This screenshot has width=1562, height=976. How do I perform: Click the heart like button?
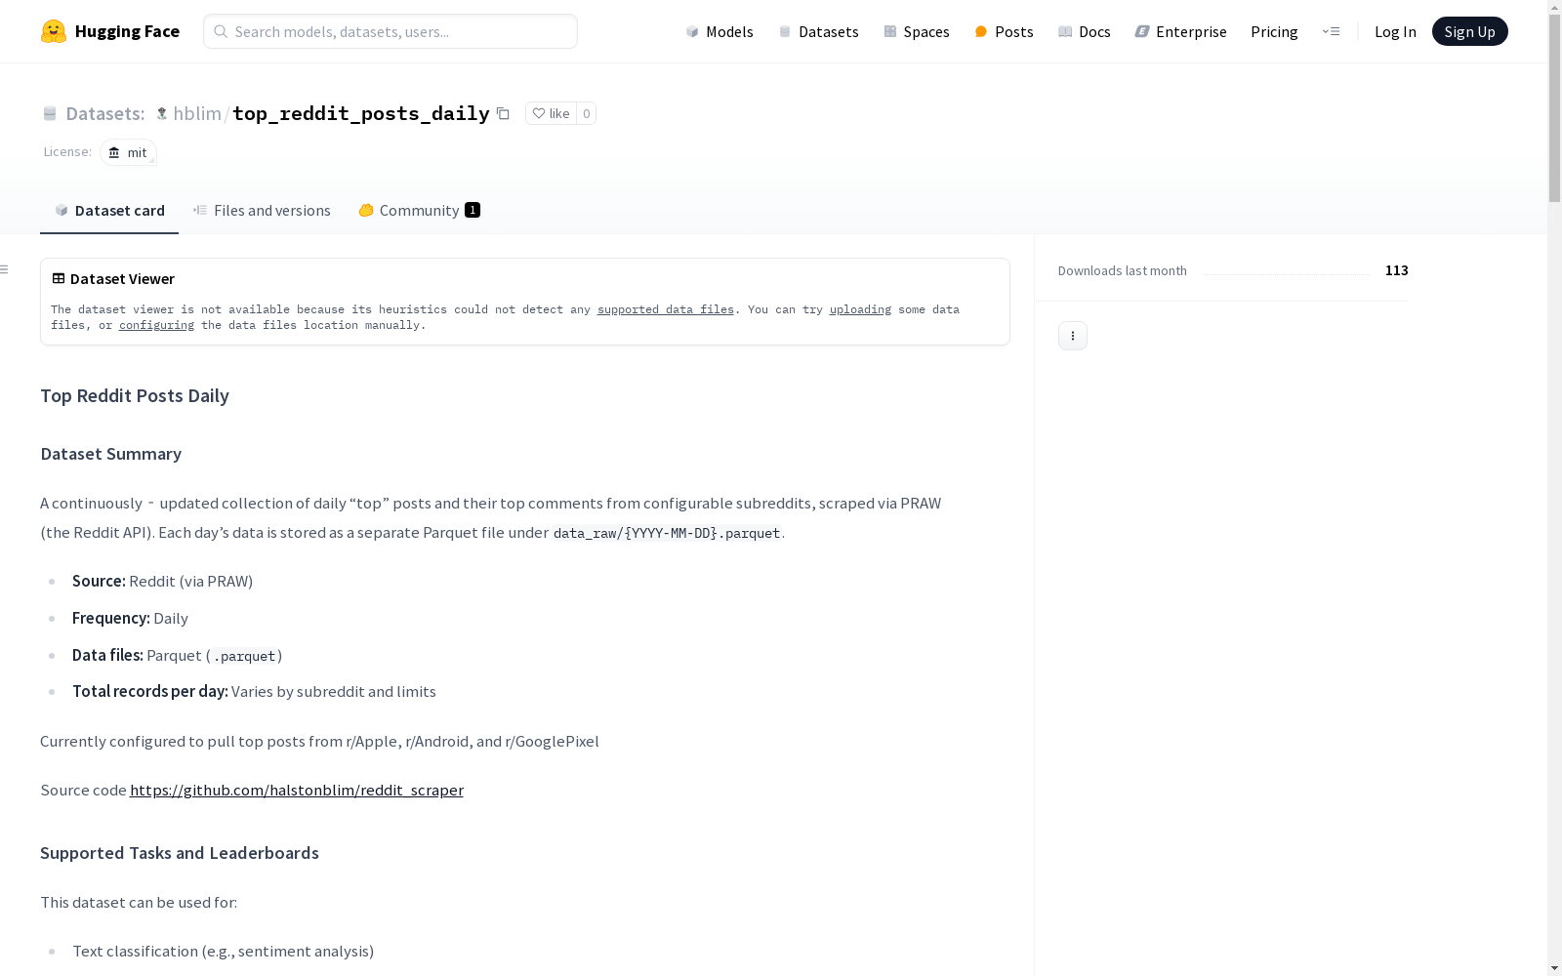551,113
